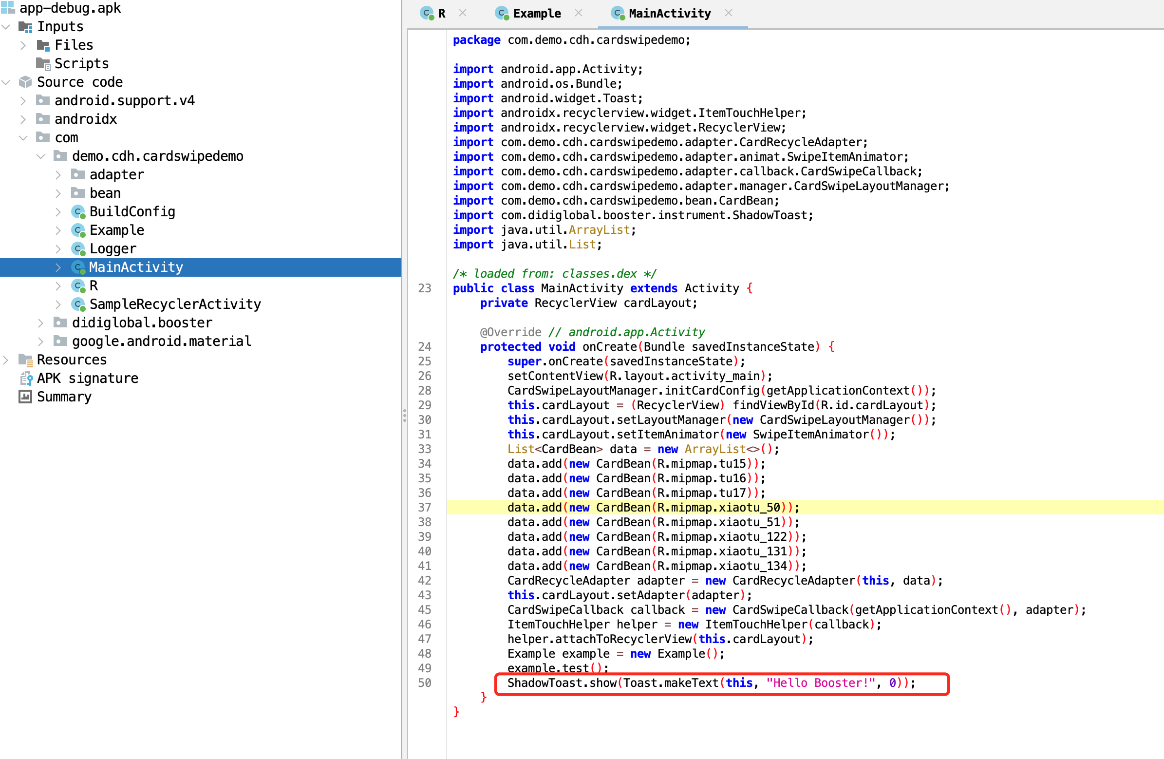The height and width of the screenshot is (759, 1164).
Task: Click the Resources folder icon
Action: click(x=25, y=360)
